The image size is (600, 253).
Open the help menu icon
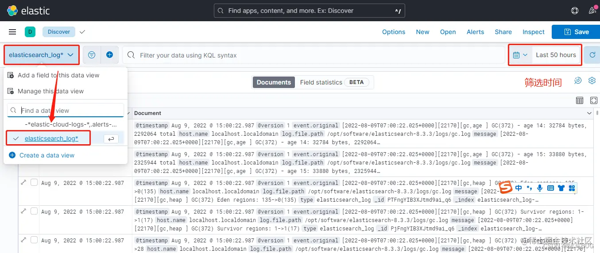[575, 11]
